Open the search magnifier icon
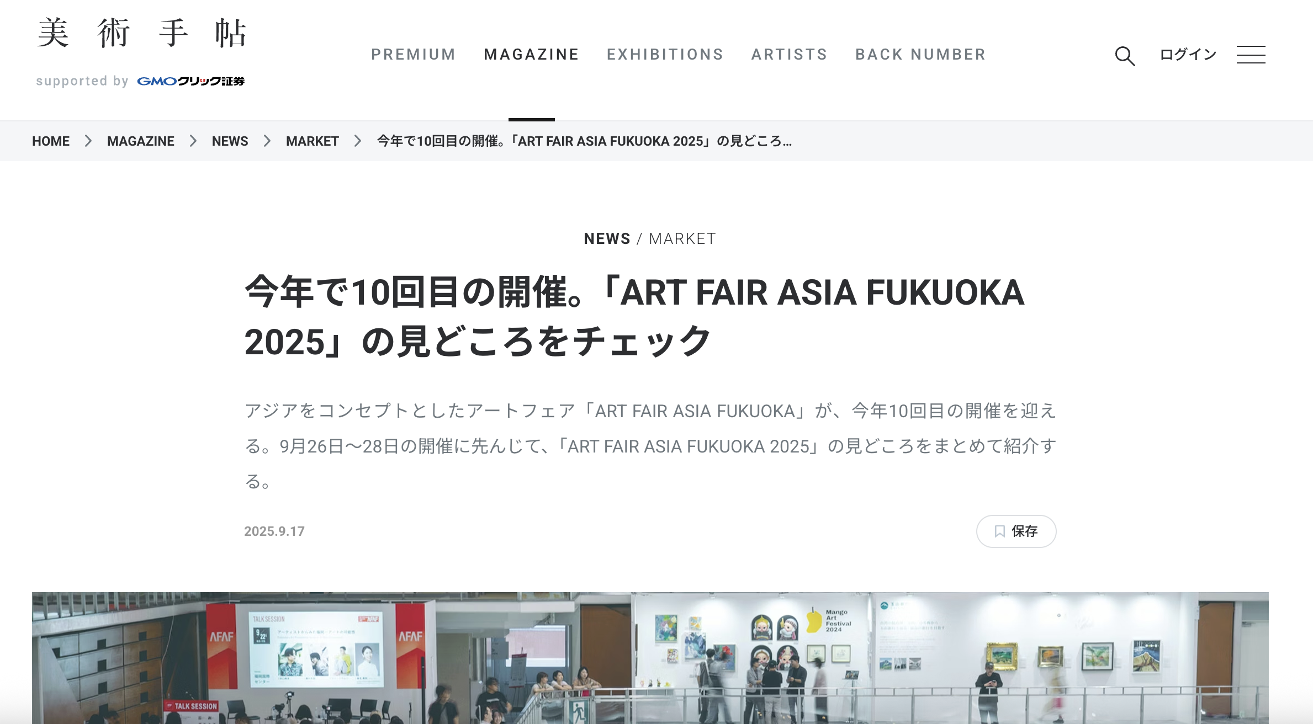The height and width of the screenshot is (724, 1313). pyautogui.click(x=1125, y=56)
